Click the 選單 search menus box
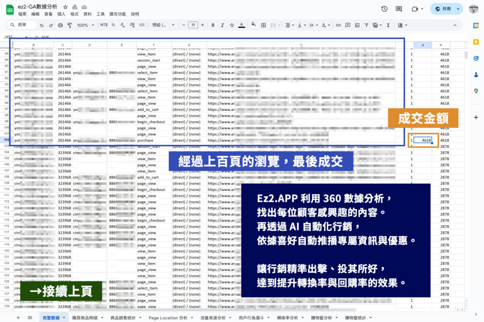The image size is (484, 322). click(21, 25)
